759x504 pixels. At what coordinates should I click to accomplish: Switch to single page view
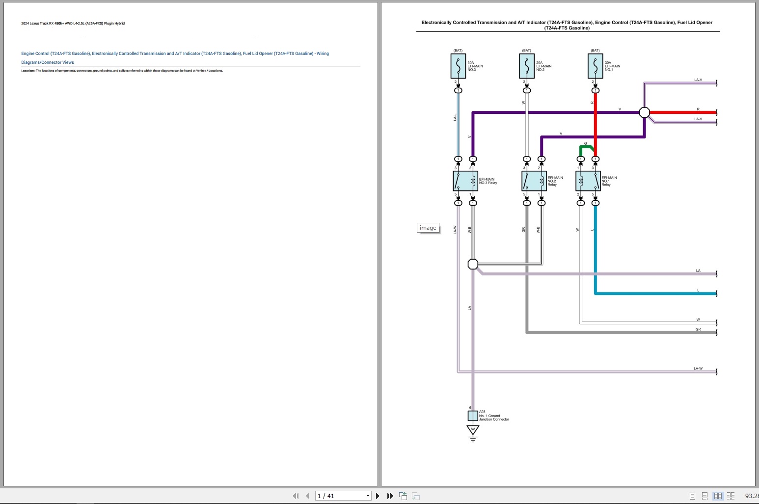[692, 496]
